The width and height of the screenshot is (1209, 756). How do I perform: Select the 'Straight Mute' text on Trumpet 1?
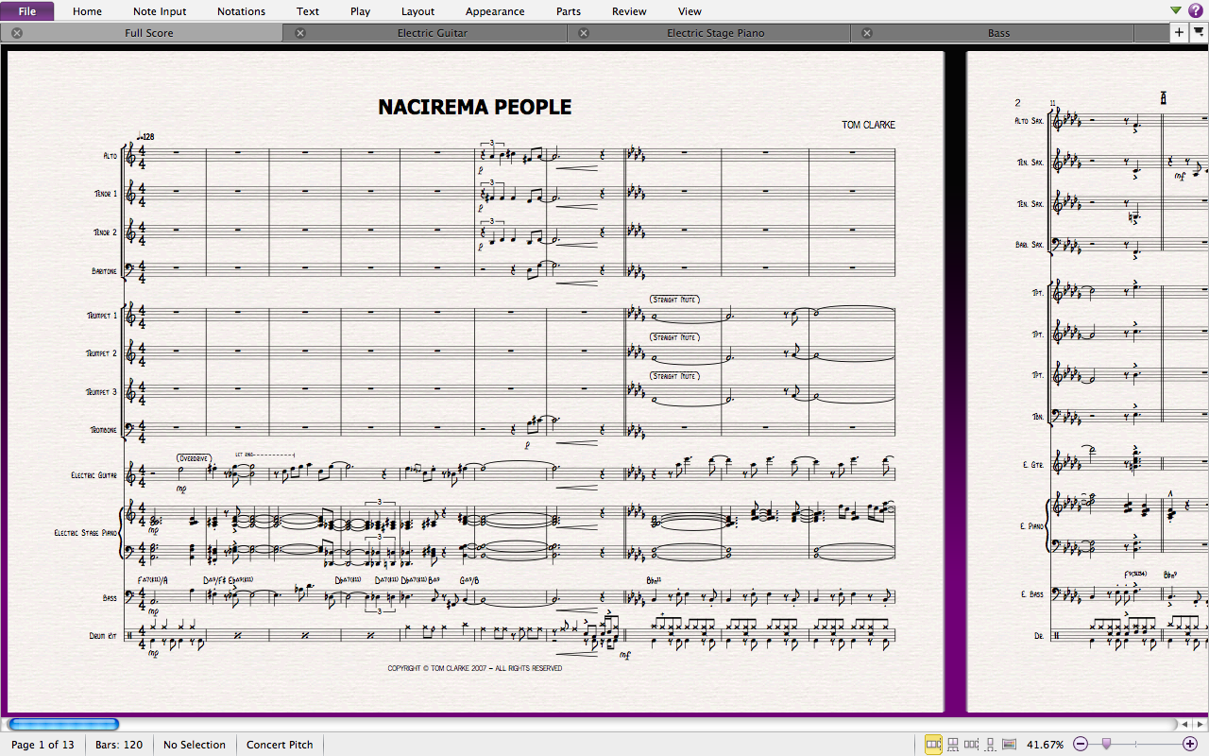click(674, 300)
